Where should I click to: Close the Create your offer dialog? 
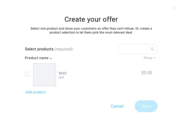(x=174, y=8)
